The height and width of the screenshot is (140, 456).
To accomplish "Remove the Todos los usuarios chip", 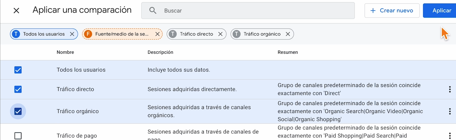I will [72, 34].
